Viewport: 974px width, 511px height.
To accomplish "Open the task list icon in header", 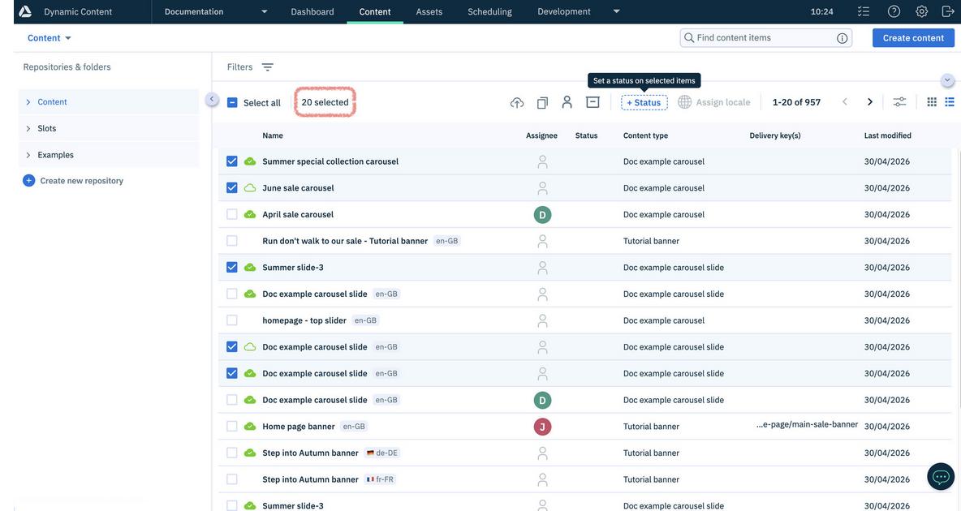I will pyautogui.click(x=863, y=11).
